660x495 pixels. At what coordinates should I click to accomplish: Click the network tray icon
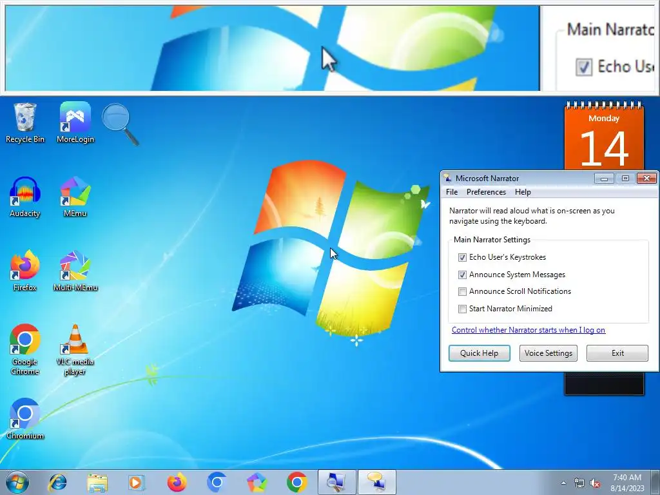click(x=579, y=483)
